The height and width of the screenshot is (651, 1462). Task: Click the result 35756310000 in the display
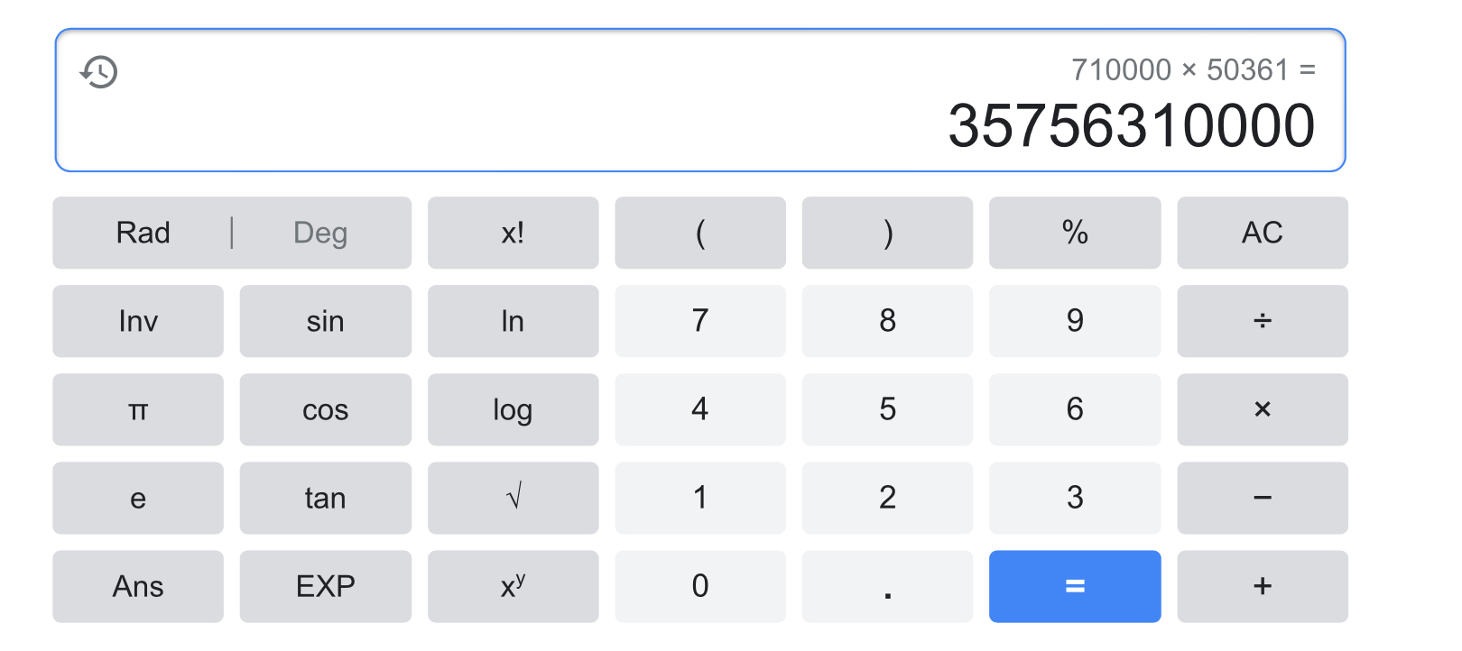coord(1131,125)
